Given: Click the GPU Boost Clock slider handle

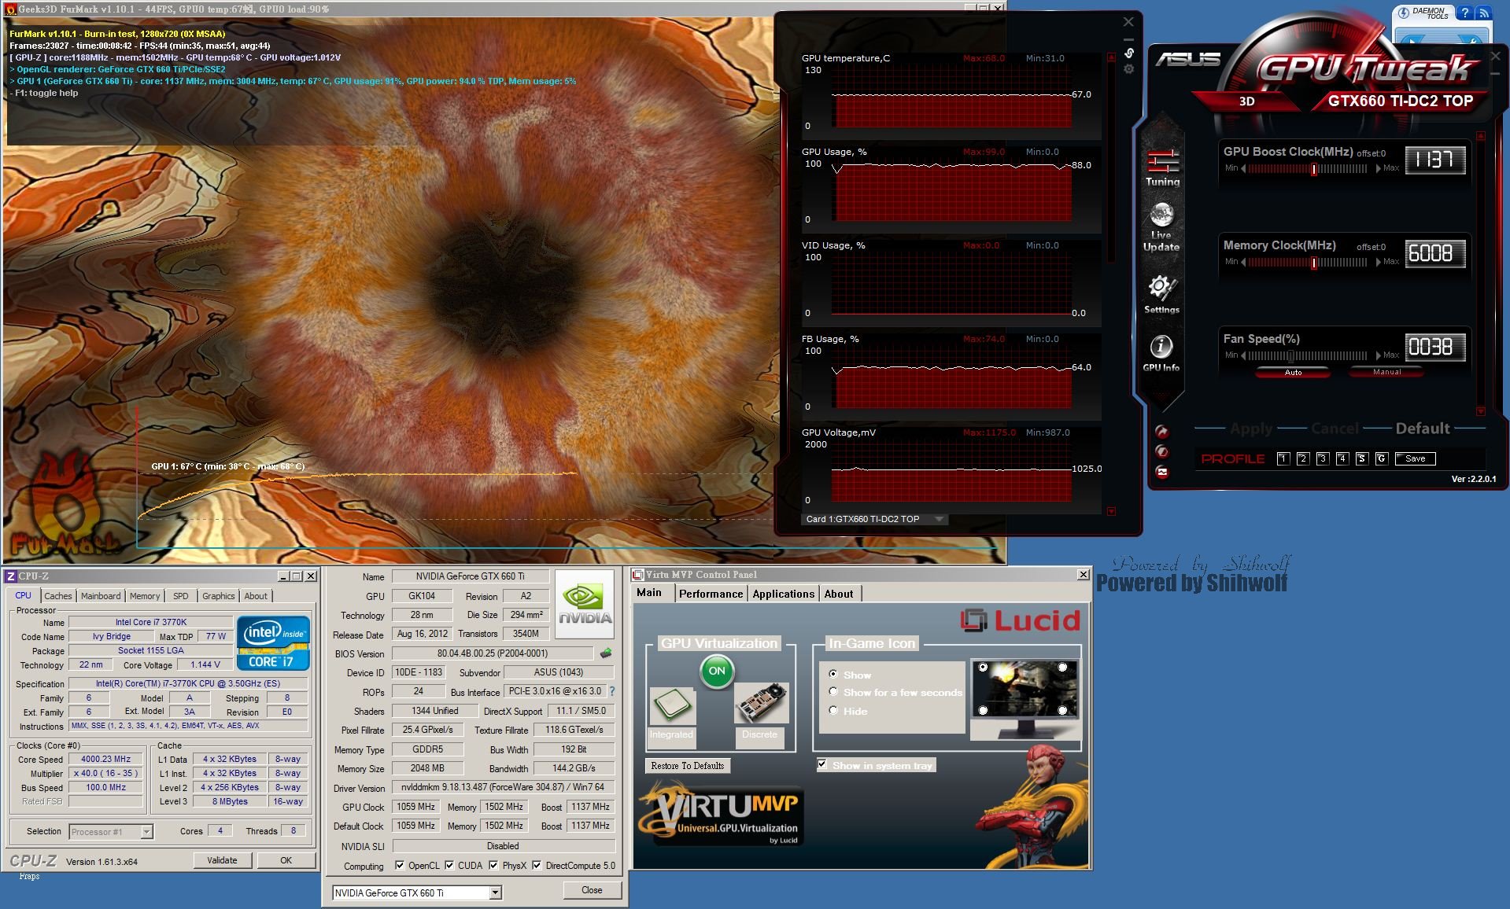Looking at the screenshot, I should (1313, 169).
